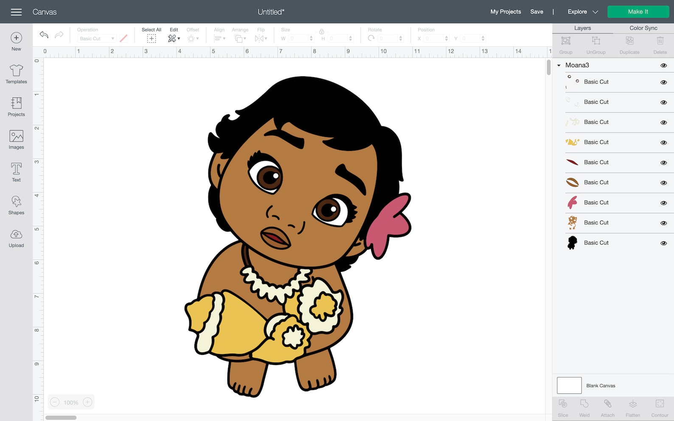
Task: Hide the third Basic Cut layer
Action: point(663,123)
